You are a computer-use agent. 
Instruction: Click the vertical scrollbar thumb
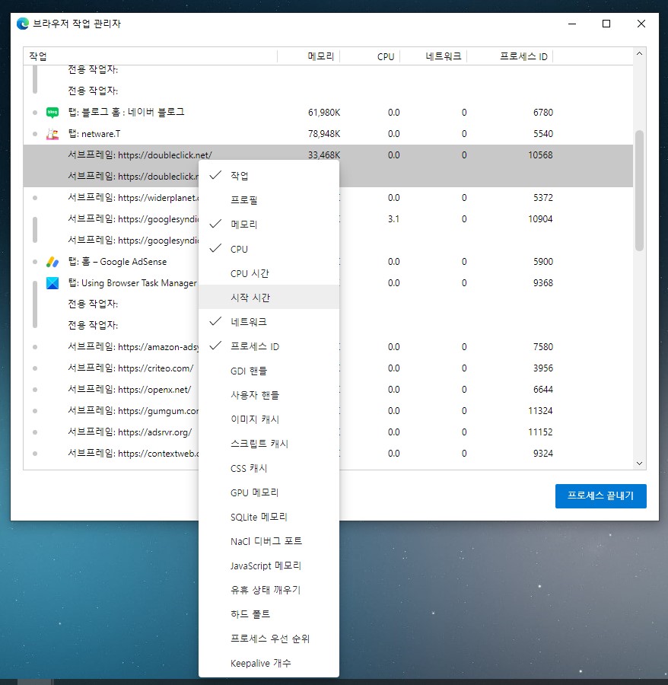pos(639,190)
